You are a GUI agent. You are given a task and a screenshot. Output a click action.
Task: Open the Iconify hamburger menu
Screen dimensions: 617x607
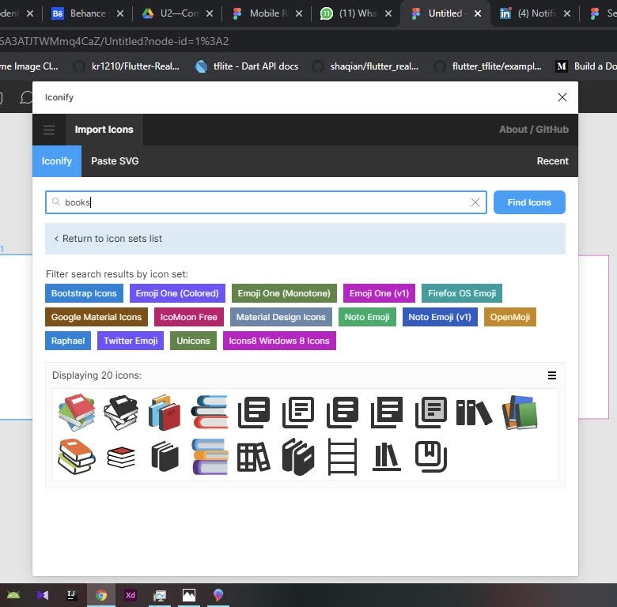pyautogui.click(x=49, y=130)
